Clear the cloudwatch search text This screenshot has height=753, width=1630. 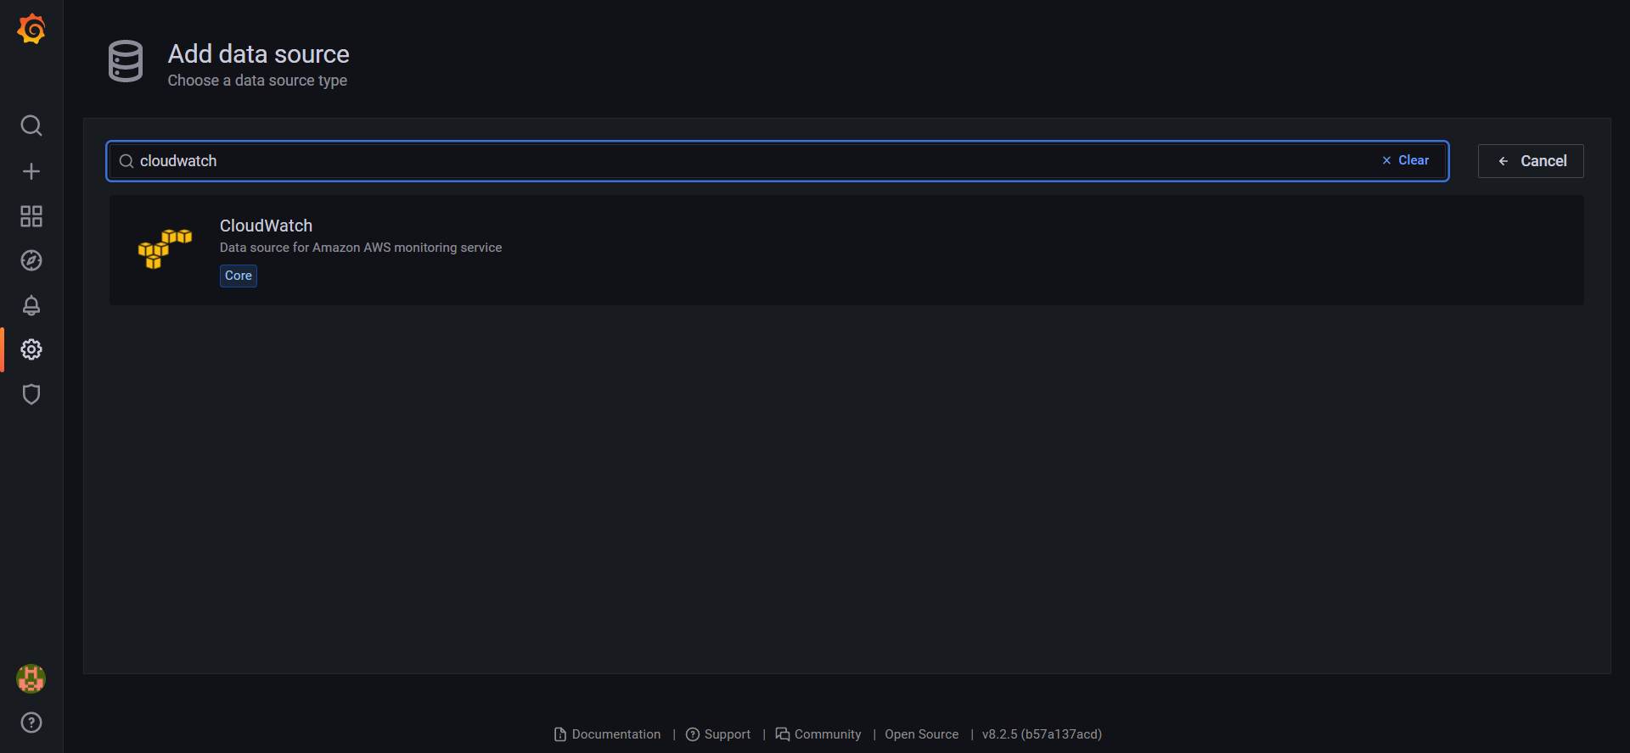[1406, 160]
